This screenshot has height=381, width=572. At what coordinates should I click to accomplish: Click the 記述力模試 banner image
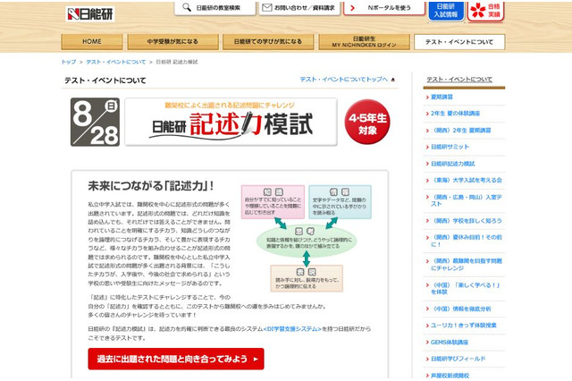pos(231,122)
